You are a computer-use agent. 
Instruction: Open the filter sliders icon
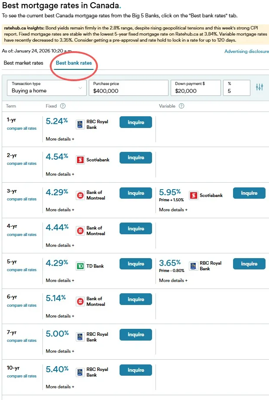pos(259,87)
